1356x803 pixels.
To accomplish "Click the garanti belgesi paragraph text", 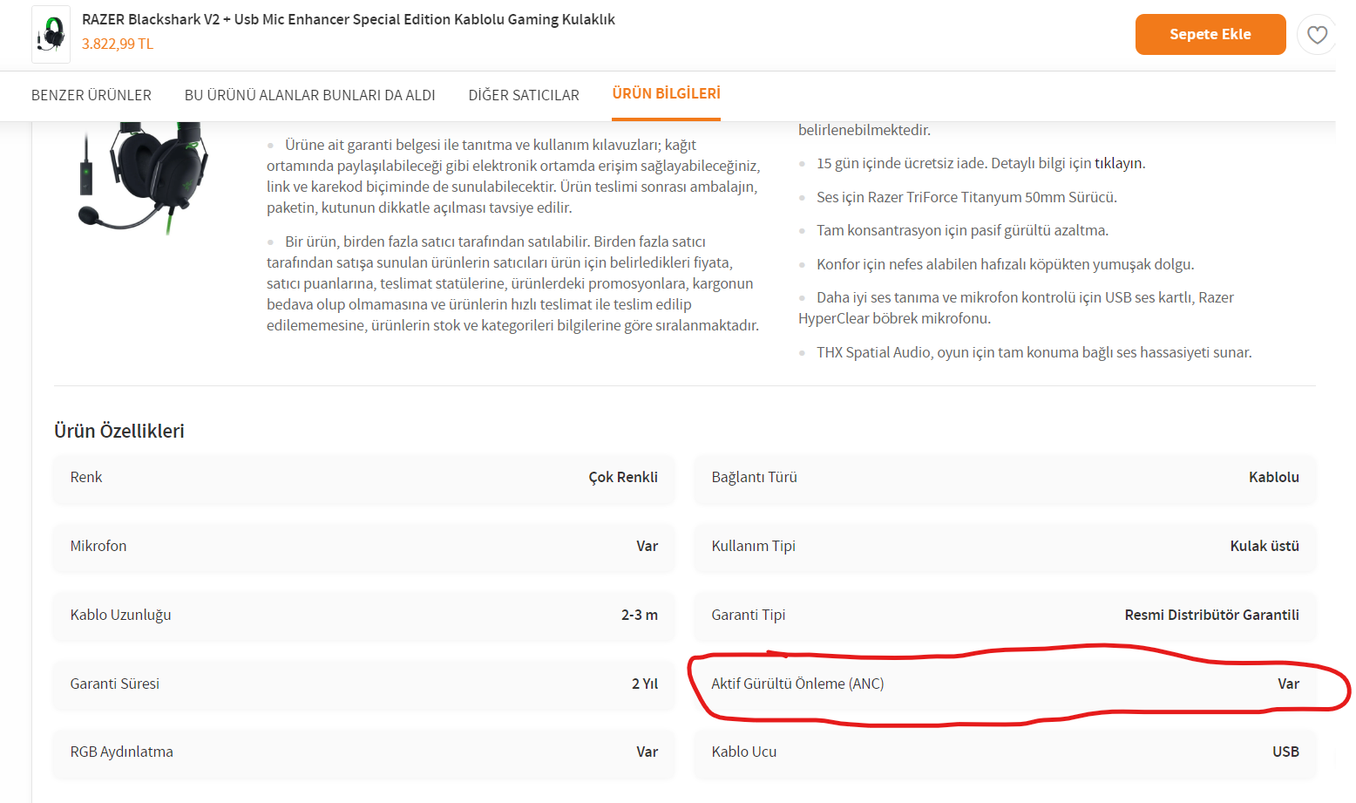I will (513, 176).
